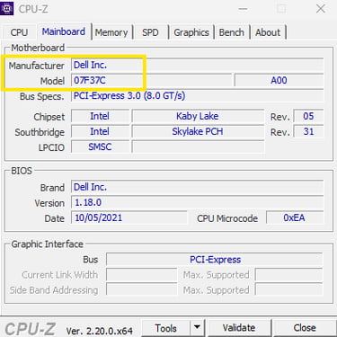337x337 pixels.
Task: Click the Tools button
Action: [165, 328]
